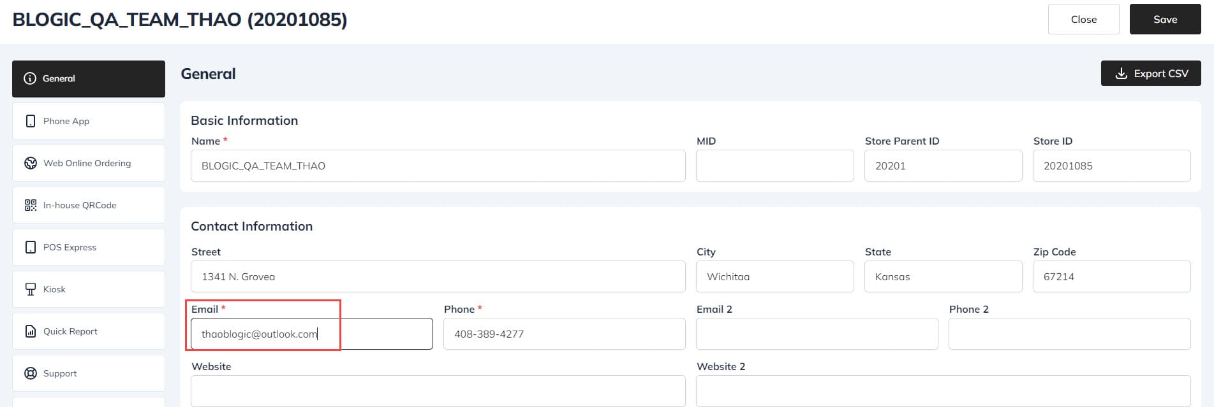Click the POS Express tablet icon
The width and height of the screenshot is (1214, 407).
pos(31,247)
